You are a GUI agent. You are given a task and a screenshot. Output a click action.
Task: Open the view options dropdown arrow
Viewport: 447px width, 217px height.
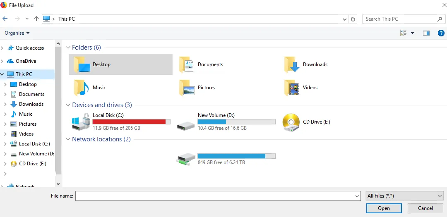tap(412, 33)
